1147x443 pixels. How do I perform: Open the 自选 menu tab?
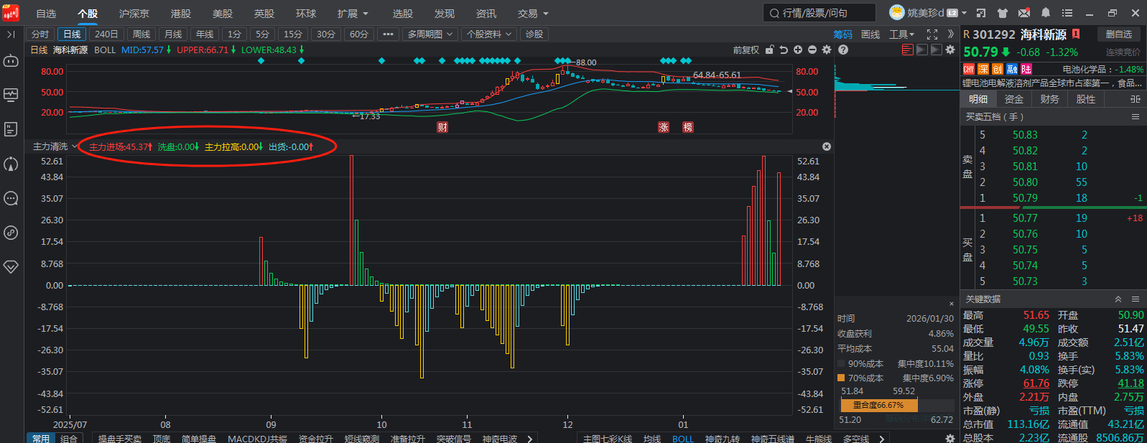tap(46, 14)
